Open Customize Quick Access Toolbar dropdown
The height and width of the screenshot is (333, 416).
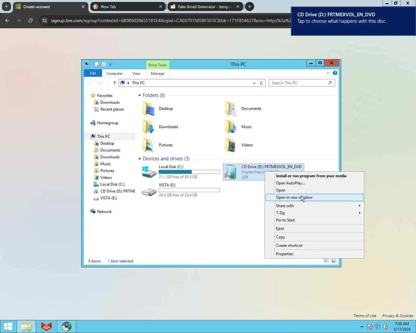[x=110, y=64]
